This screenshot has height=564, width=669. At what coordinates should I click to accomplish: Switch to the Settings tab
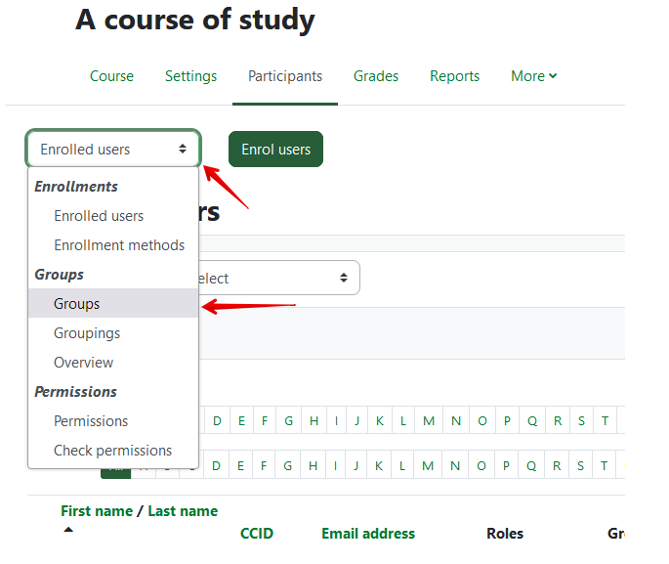(190, 76)
